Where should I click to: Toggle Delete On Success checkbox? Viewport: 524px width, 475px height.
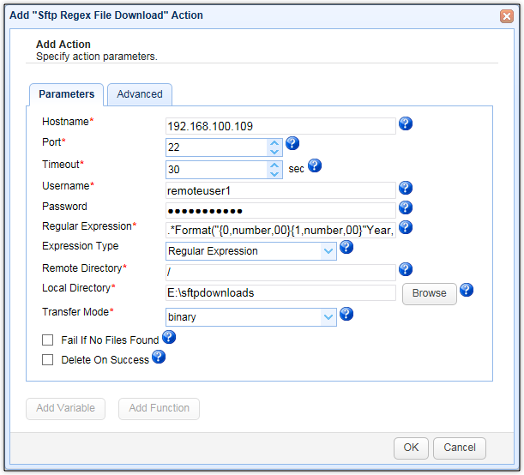48,360
